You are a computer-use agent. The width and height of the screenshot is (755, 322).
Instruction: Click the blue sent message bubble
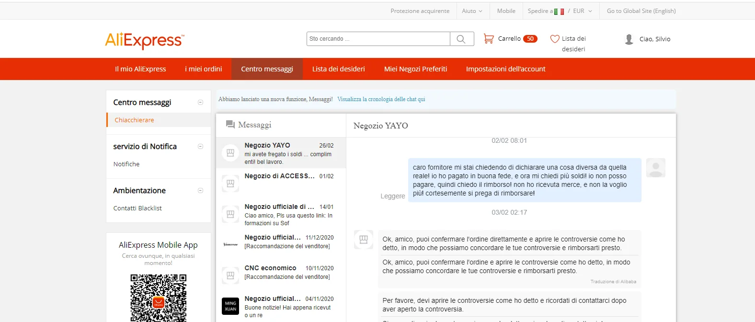525,180
